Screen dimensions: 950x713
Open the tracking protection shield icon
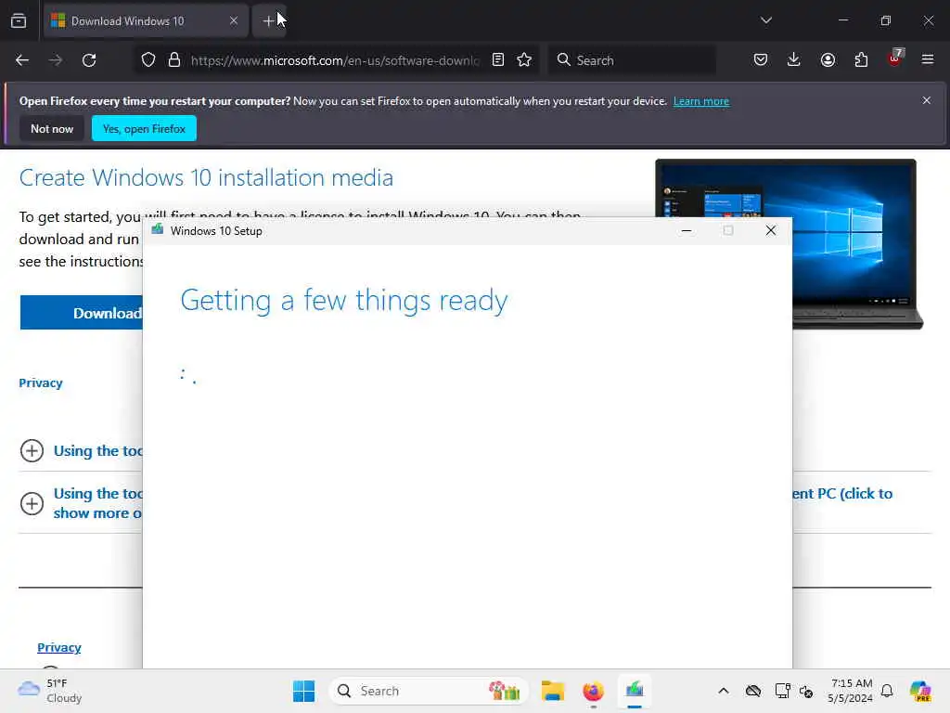click(x=148, y=60)
